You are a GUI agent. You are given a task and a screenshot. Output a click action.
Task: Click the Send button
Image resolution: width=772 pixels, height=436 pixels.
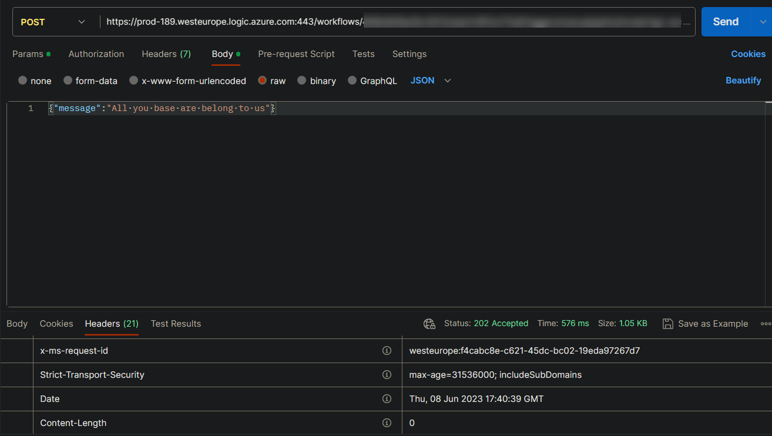tap(725, 22)
